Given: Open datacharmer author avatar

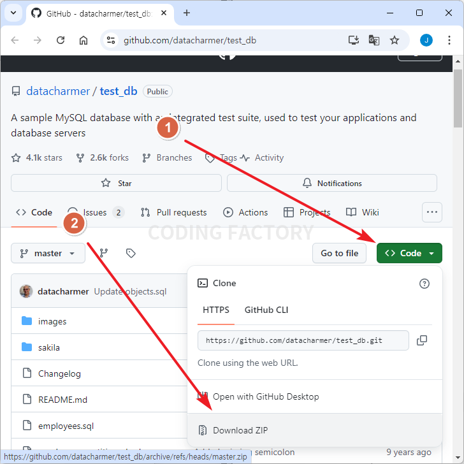Looking at the screenshot, I should click(26, 291).
